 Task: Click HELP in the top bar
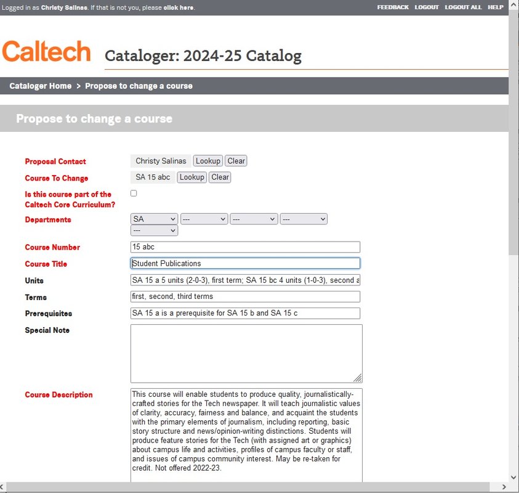click(495, 7)
